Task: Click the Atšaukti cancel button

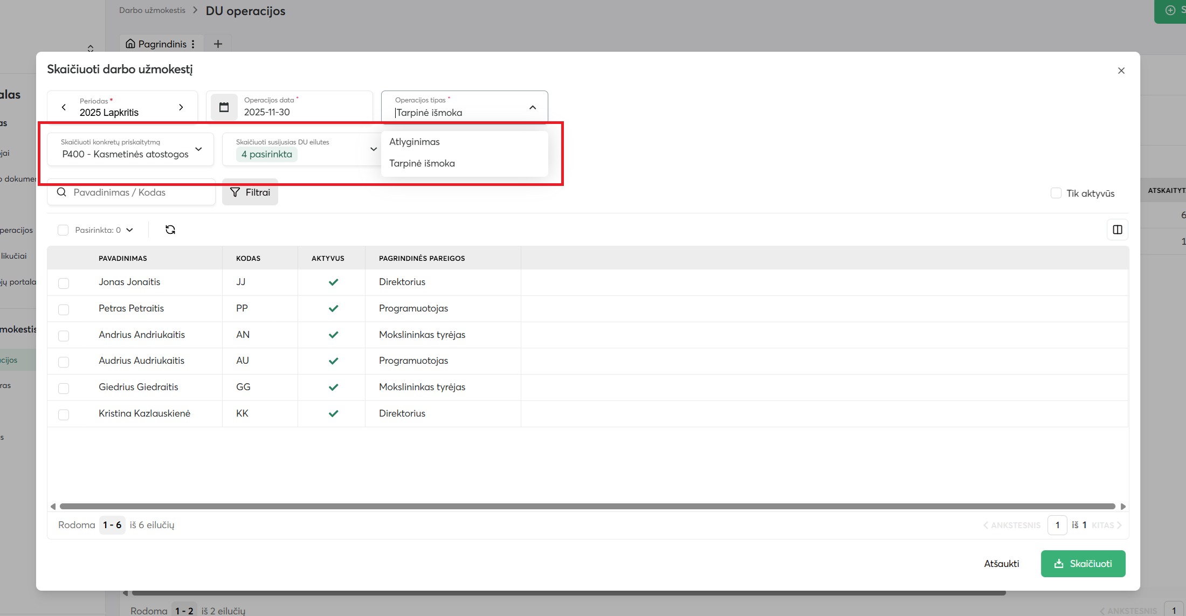Action: click(x=1001, y=564)
